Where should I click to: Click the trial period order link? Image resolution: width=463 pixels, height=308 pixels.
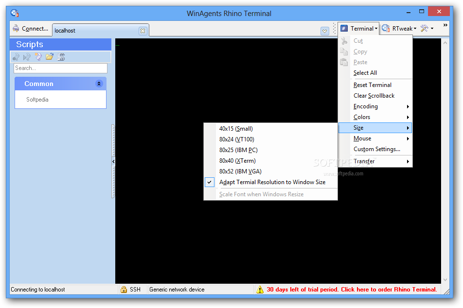click(x=351, y=290)
